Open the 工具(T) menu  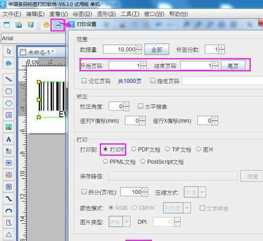click(x=130, y=14)
